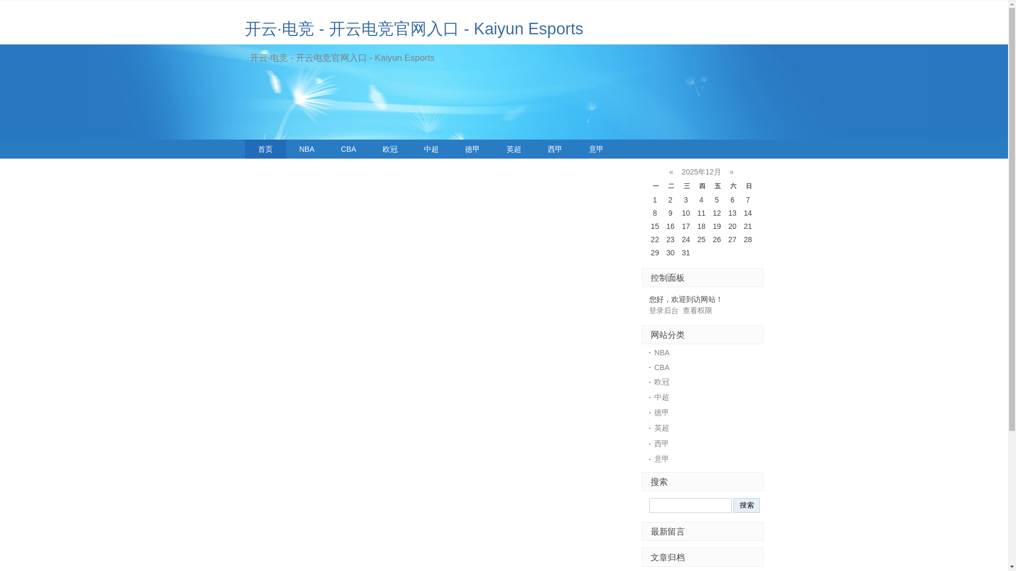Viewport: 1016px width, 571px height.
Task: Select day 7 in the calendar
Action: pyautogui.click(x=748, y=200)
